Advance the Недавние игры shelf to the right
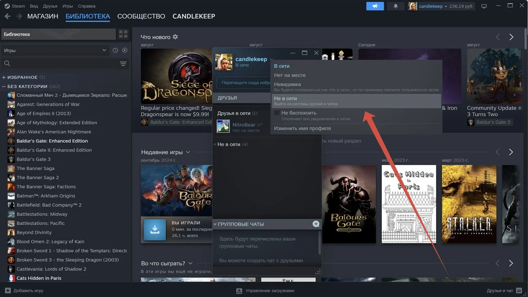The image size is (528, 297). [511, 152]
